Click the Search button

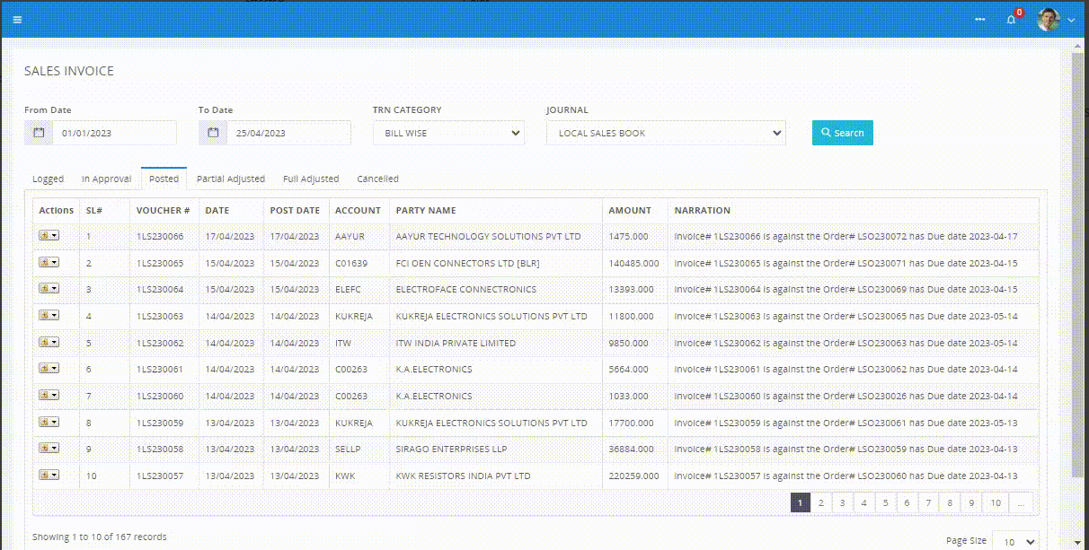coord(842,133)
